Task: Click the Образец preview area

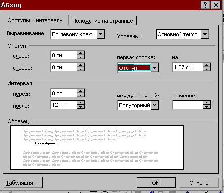Action: [x=97, y=147]
